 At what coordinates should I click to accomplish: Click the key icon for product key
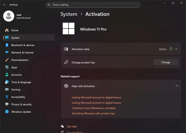click(66, 62)
